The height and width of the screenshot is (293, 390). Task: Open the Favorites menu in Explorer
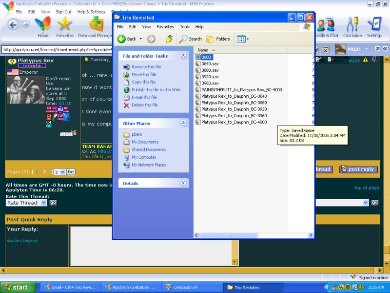tap(165, 27)
